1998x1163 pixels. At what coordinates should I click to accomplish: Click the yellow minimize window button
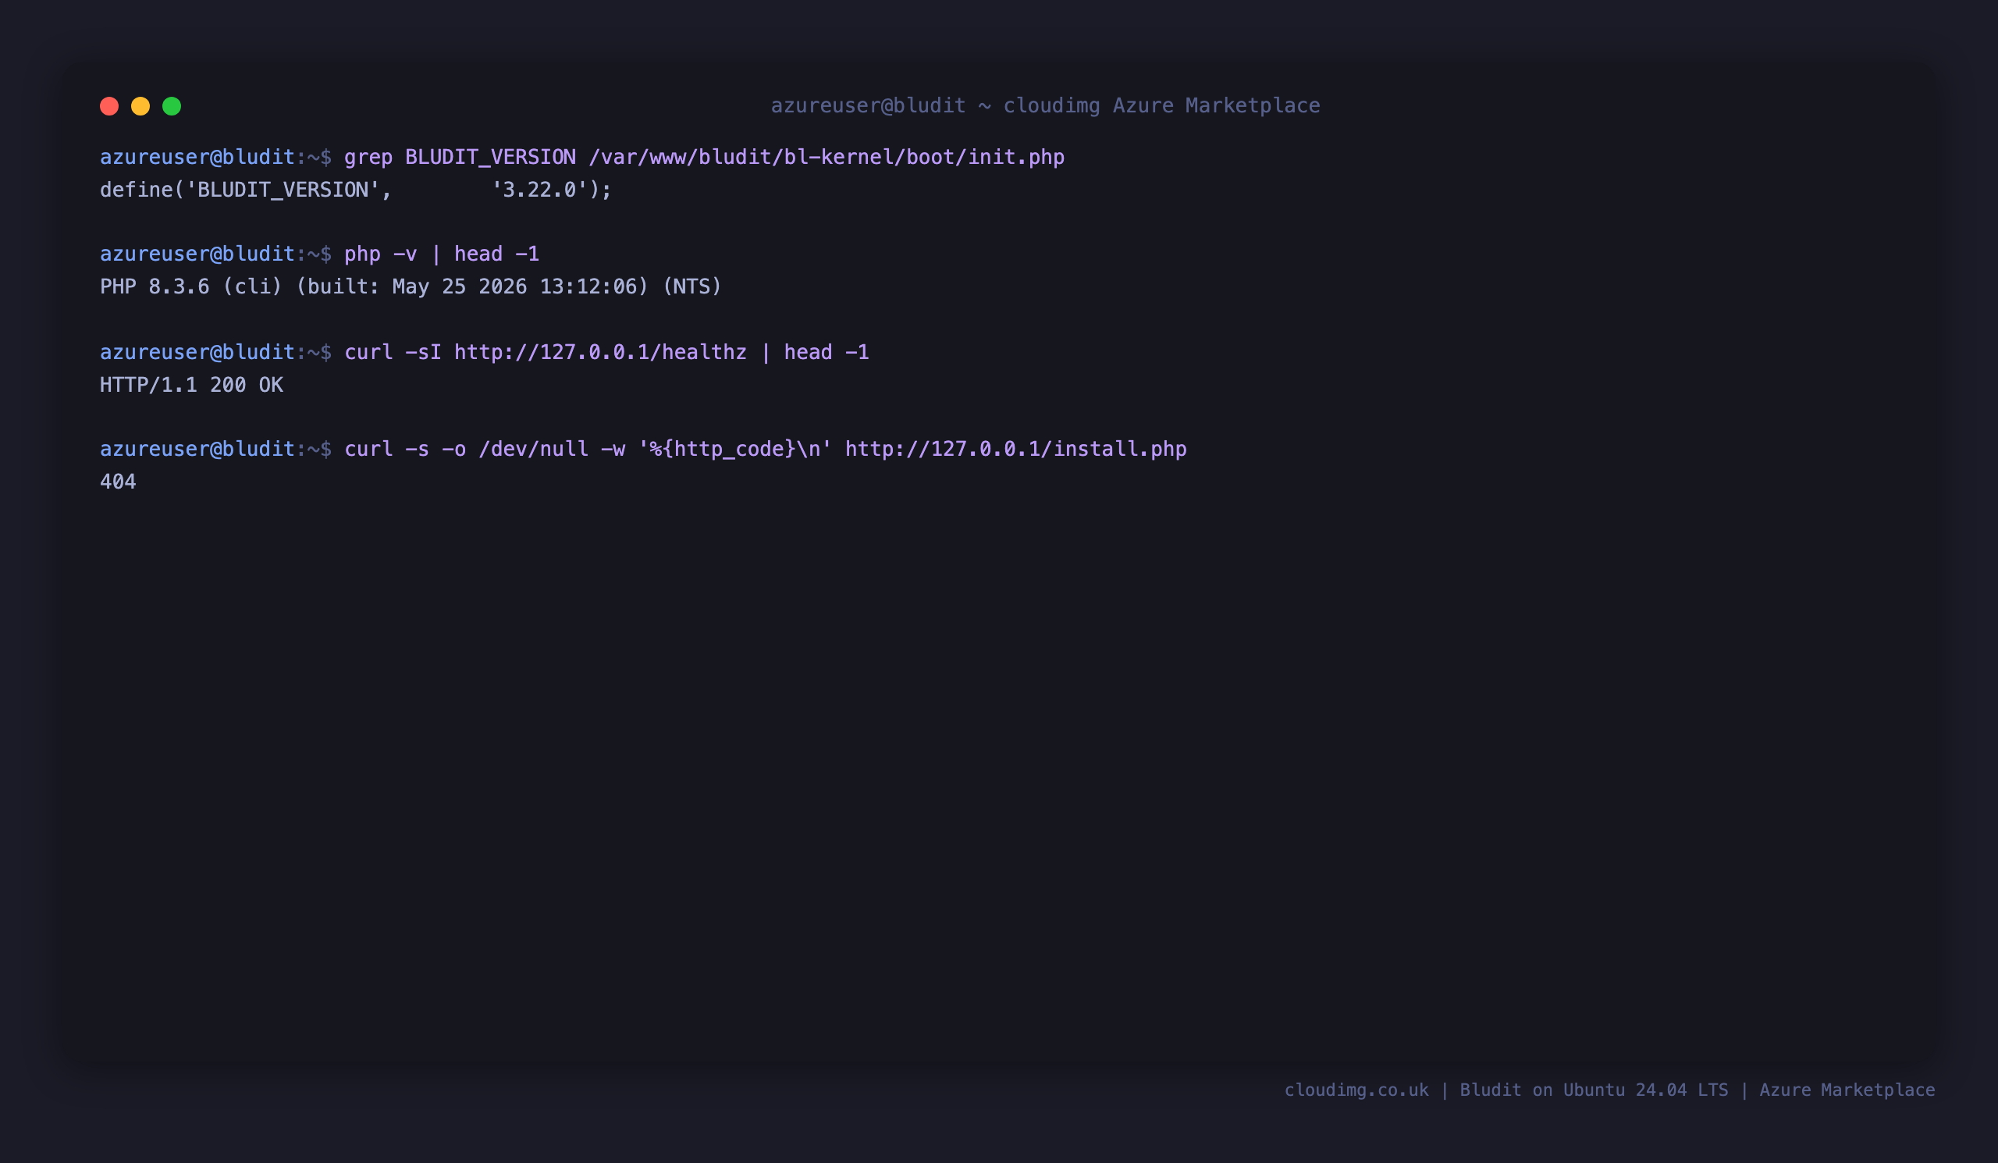point(140,106)
